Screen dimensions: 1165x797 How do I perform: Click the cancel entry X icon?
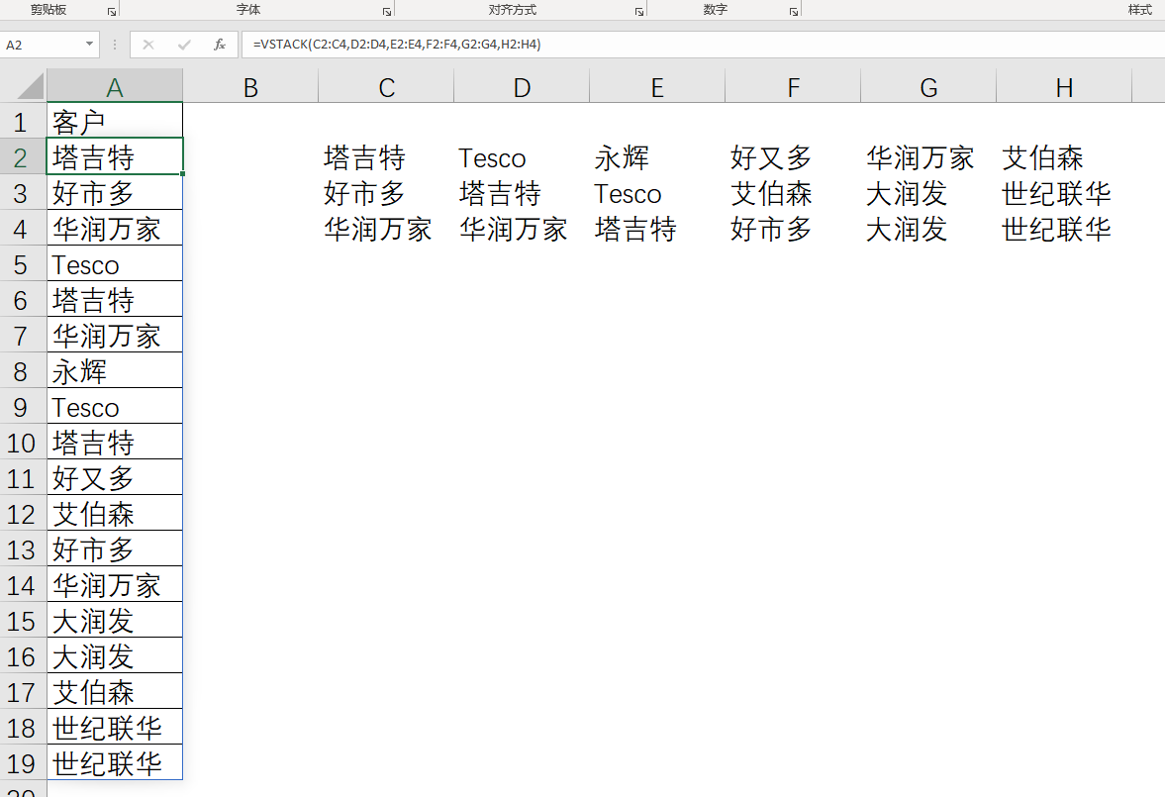pyautogui.click(x=148, y=45)
